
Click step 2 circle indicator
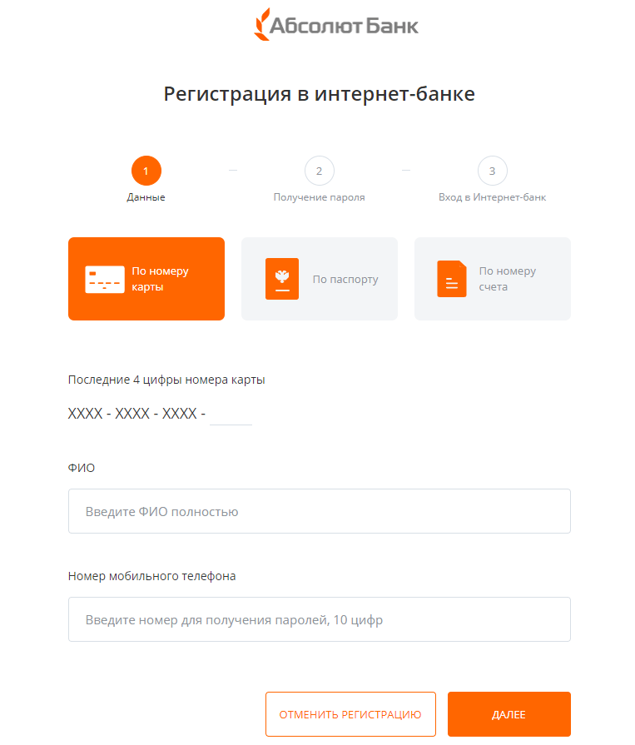319,171
